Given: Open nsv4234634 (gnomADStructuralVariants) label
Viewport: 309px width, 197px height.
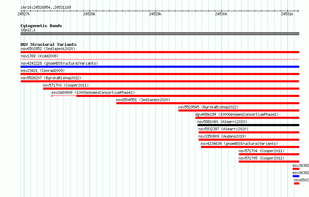Looking at the screenshot, I should point(239,143).
